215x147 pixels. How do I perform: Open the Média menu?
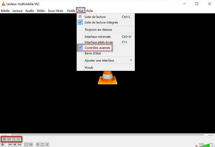pyautogui.click(x=5, y=11)
